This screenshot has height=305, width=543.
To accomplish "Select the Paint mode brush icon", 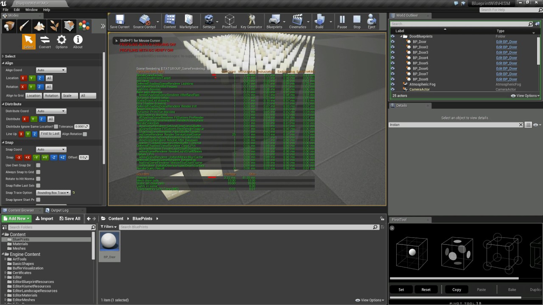I will 25,26.
